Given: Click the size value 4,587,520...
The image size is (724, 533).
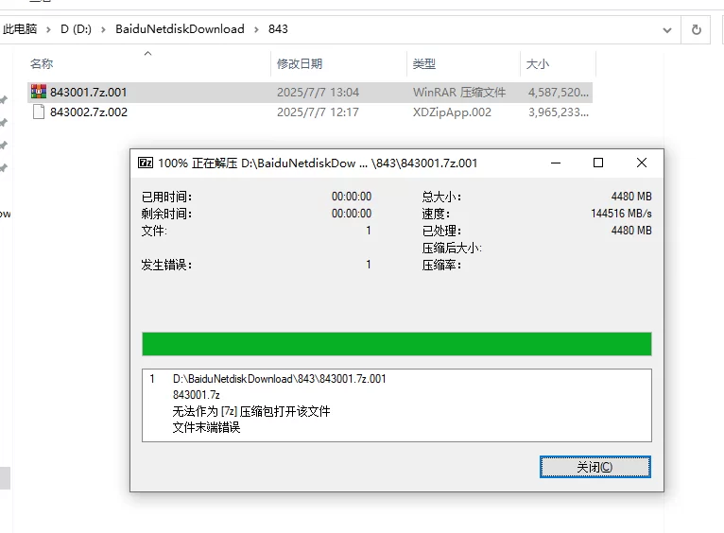Looking at the screenshot, I should pyautogui.click(x=559, y=93).
